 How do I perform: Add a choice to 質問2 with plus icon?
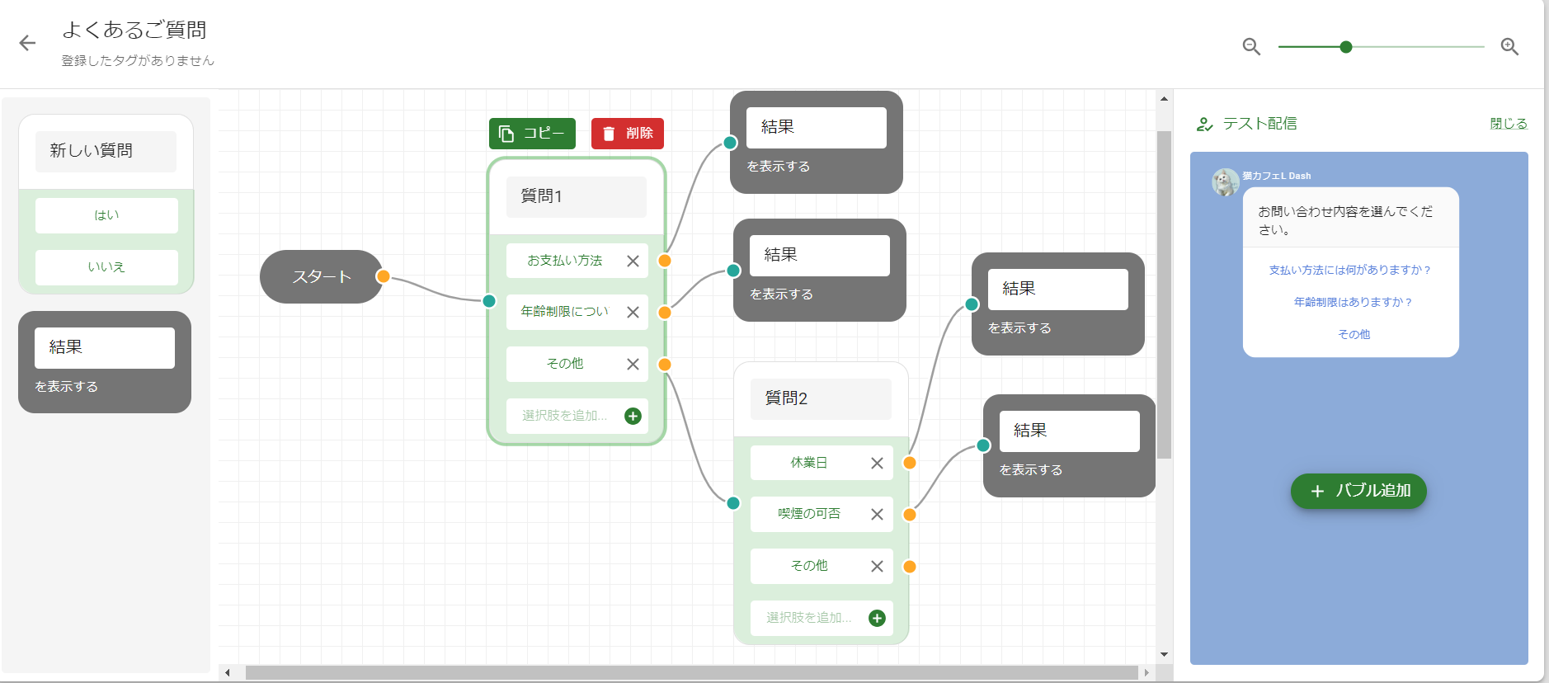pyautogui.click(x=877, y=618)
